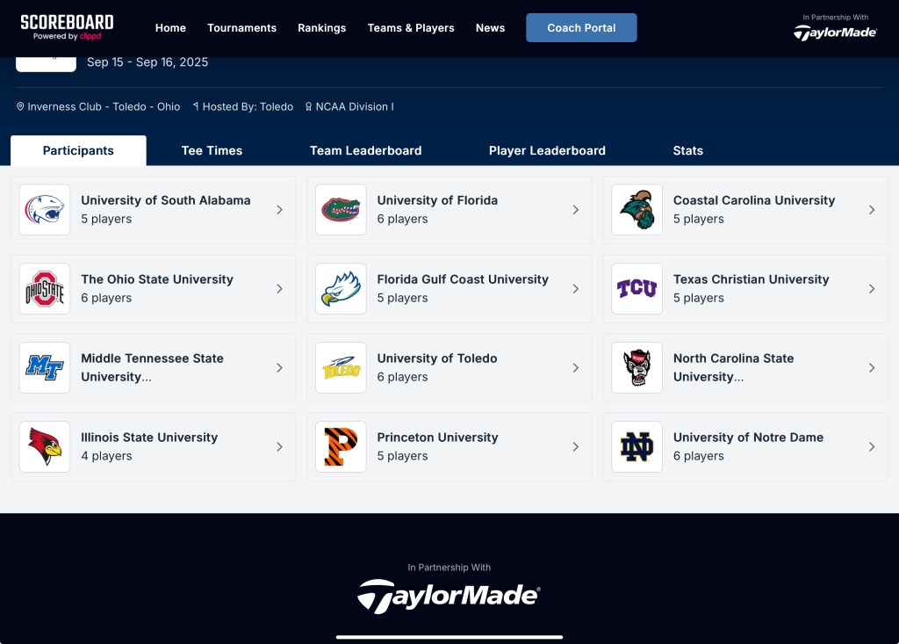Click the TCU purple logo icon

636,289
